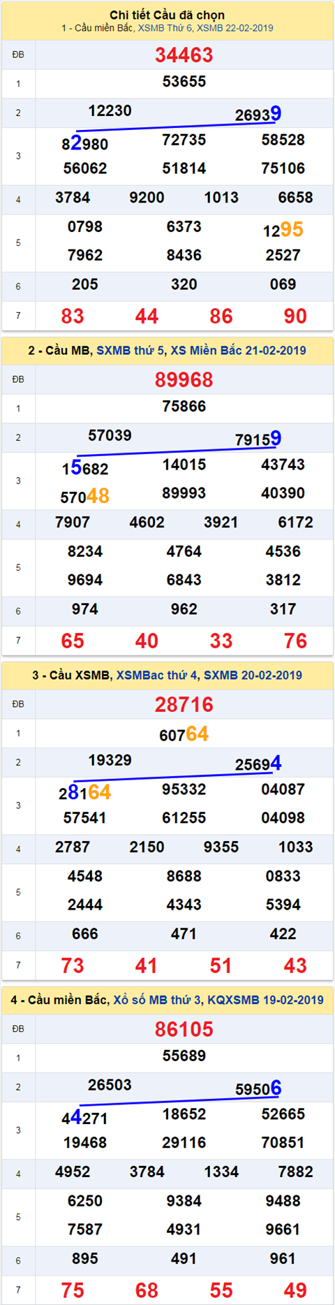Click number 15682

point(85,469)
